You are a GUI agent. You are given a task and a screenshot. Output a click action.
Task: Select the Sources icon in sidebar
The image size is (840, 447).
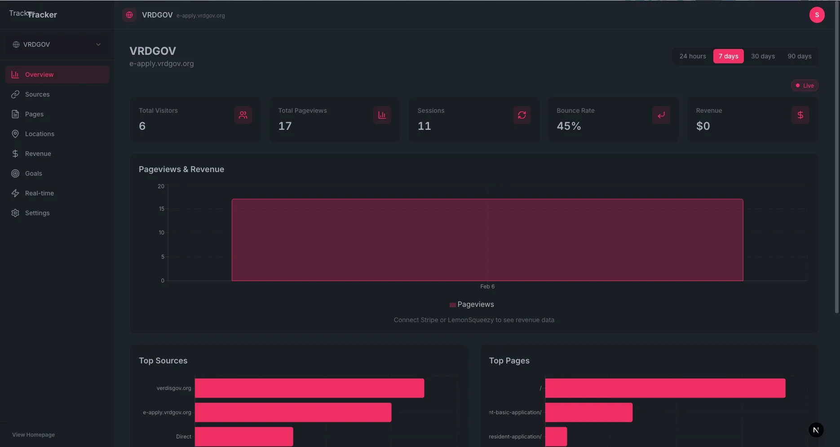pos(15,94)
